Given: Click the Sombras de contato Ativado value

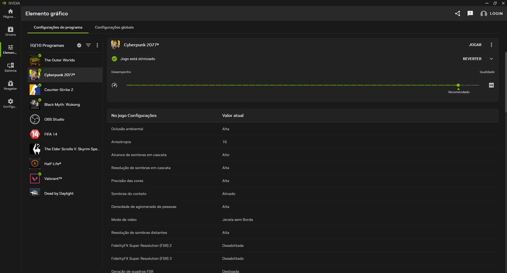Looking at the screenshot, I should 229,194.
